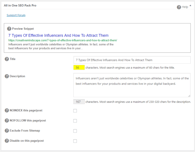The width and height of the screenshot is (195, 152).
Task: Click the Exclude From Sitemap help icon
Action: pyautogui.click(x=7, y=131)
